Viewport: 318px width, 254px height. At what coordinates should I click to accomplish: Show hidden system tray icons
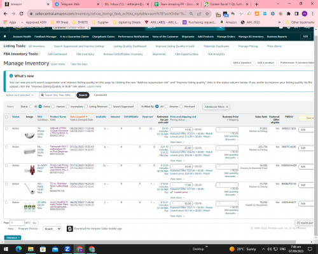point(263,249)
